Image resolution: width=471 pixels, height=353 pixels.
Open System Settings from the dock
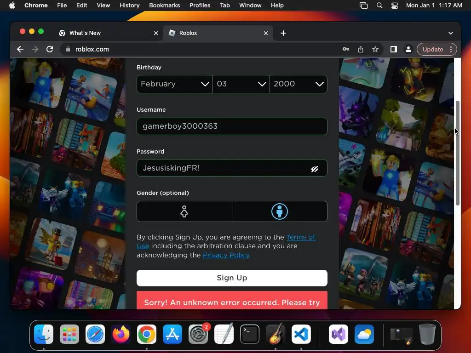198,334
